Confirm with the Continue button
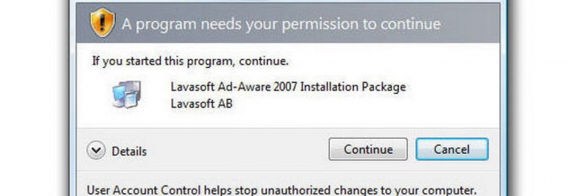The width and height of the screenshot is (575, 196). (368, 149)
